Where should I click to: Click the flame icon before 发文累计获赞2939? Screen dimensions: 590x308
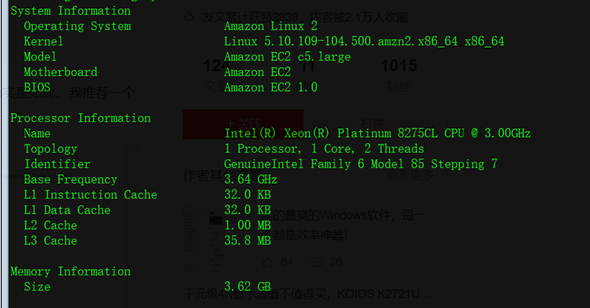pos(189,17)
